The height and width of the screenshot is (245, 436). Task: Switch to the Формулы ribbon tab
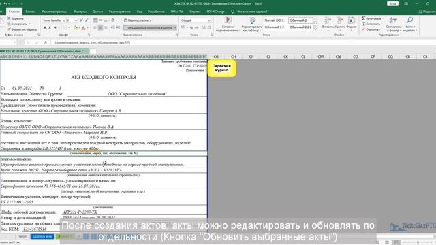(80, 12)
